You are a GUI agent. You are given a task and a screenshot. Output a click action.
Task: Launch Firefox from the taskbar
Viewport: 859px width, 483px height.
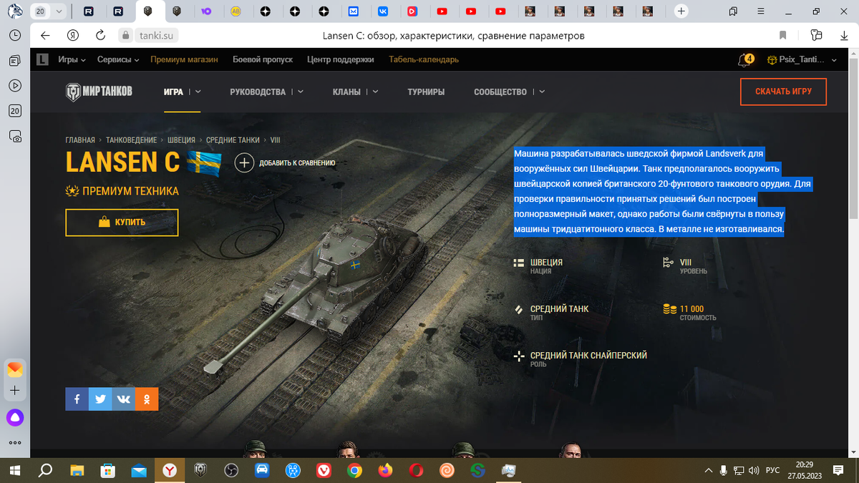(385, 470)
